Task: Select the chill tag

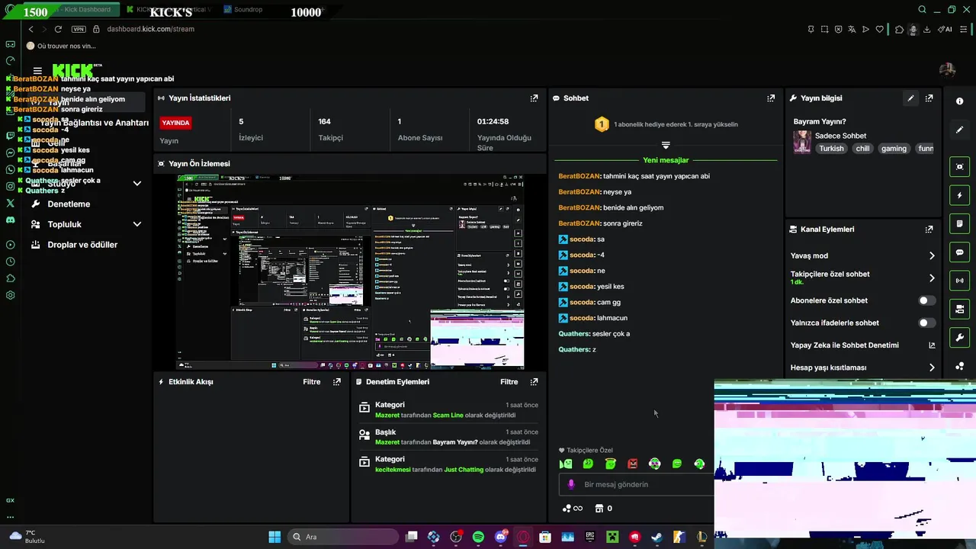Action: click(862, 149)
